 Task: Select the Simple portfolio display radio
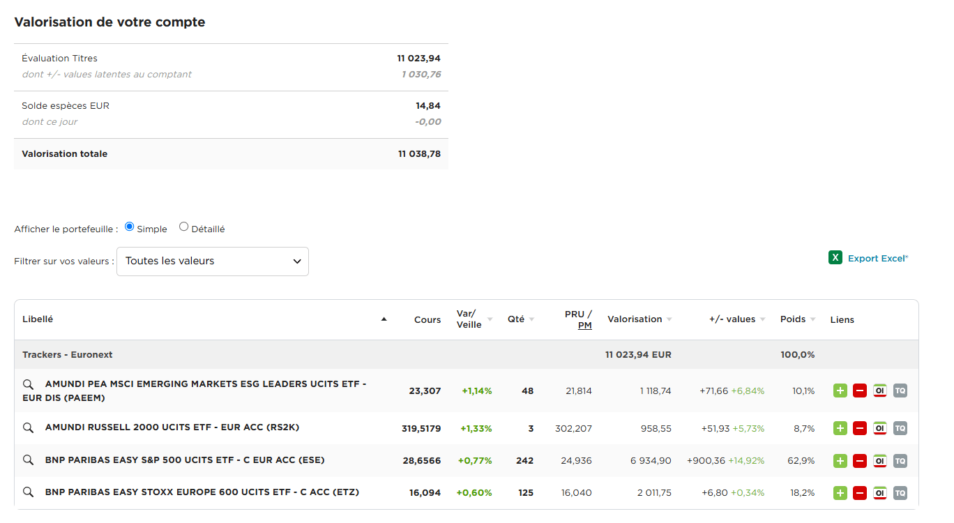pos(129,227)
